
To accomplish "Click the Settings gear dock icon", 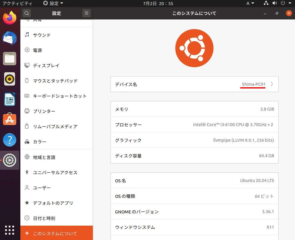I will click(x=10, y=160).
